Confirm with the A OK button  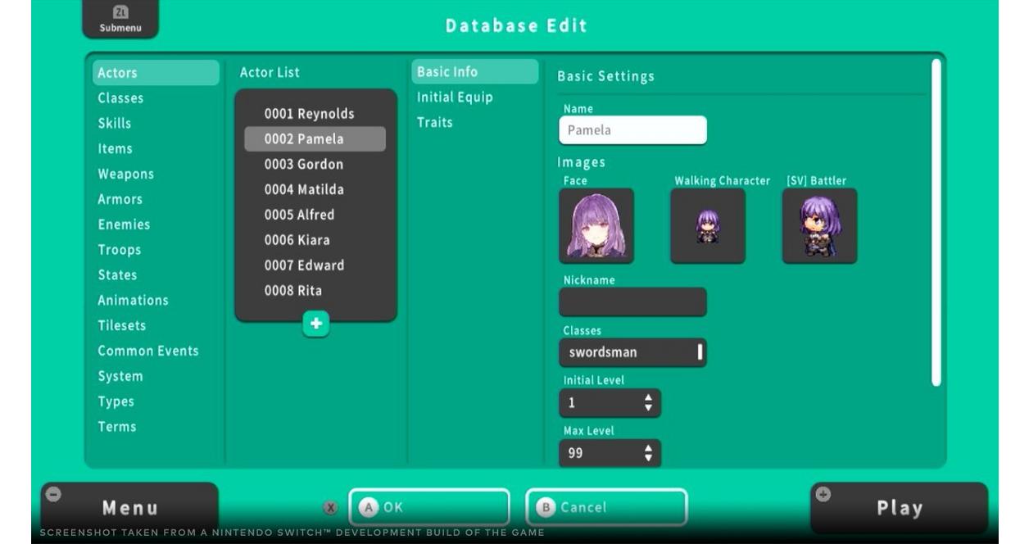[428, 507]
